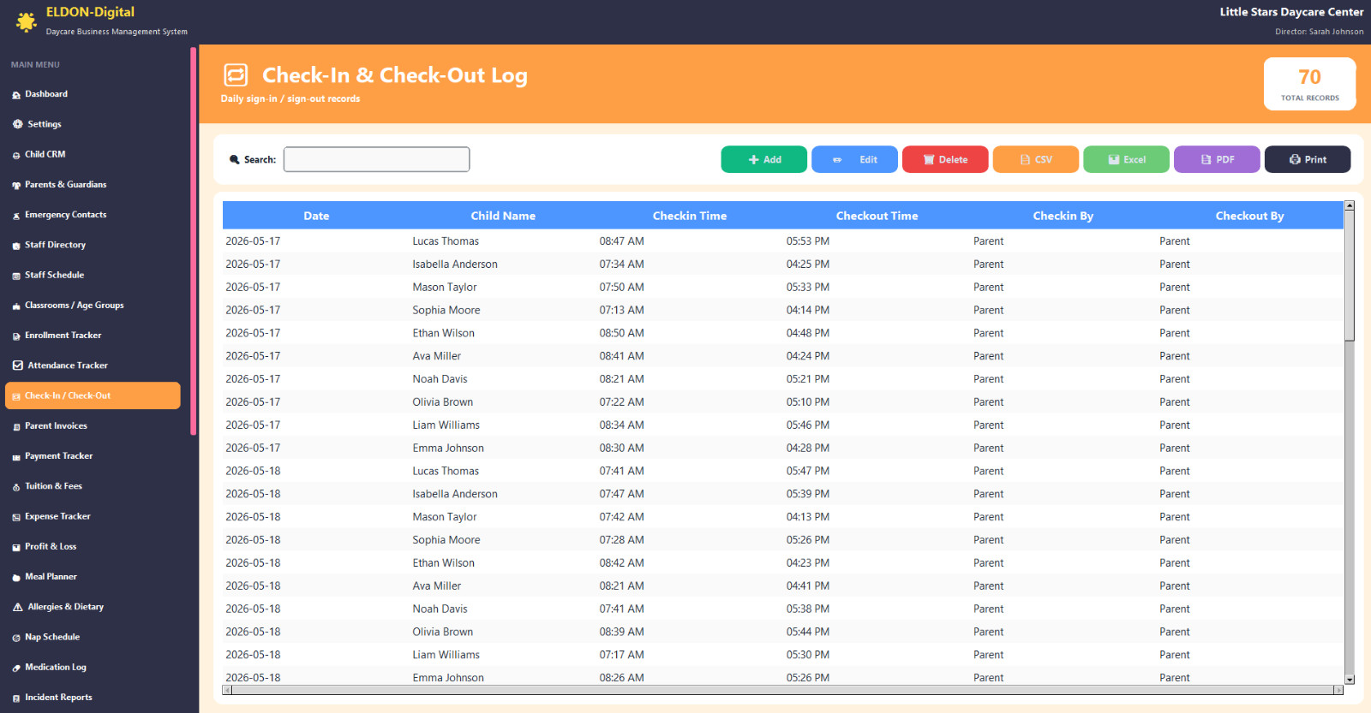Open the Dashboard menu label
The image size is (1371, 713).
(x=46, y=94)
